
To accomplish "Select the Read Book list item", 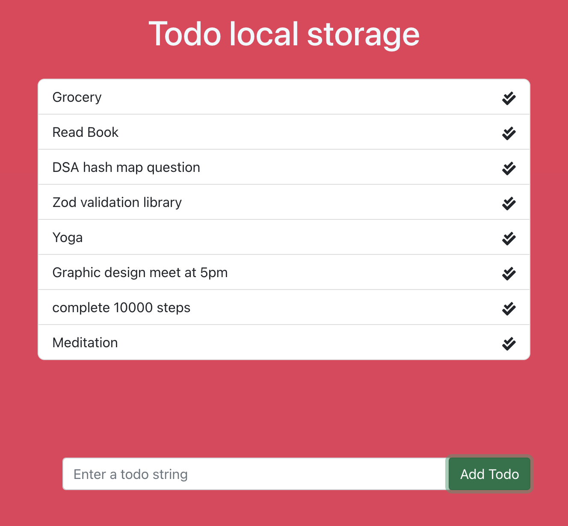I will 284,132.
